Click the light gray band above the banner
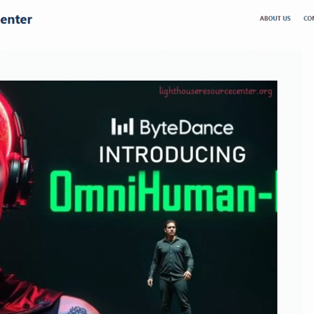 (x=150, y=65)
